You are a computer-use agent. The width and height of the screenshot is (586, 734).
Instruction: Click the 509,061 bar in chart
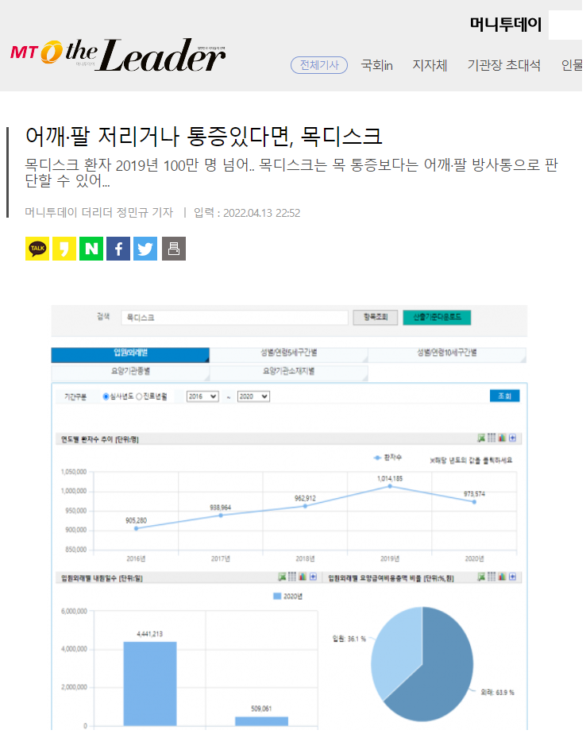click(x=261, y=721)
